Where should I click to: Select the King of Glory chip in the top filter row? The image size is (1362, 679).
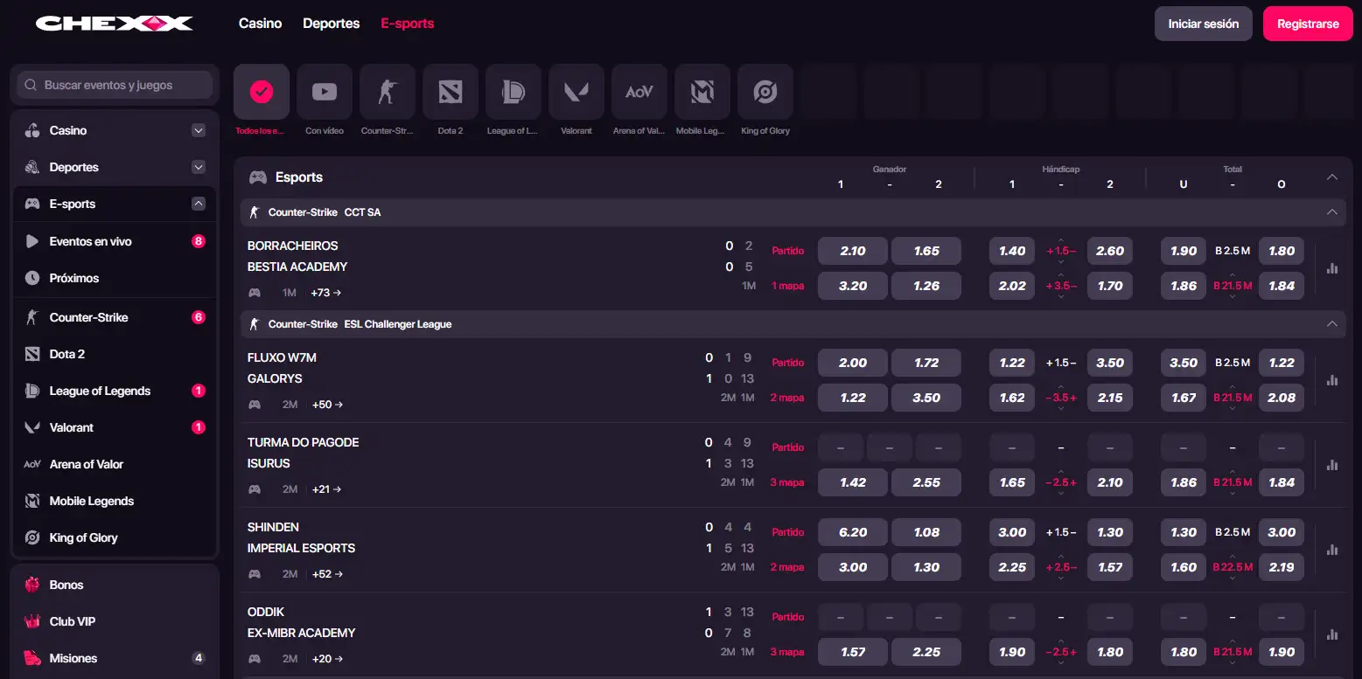point(765,91)
